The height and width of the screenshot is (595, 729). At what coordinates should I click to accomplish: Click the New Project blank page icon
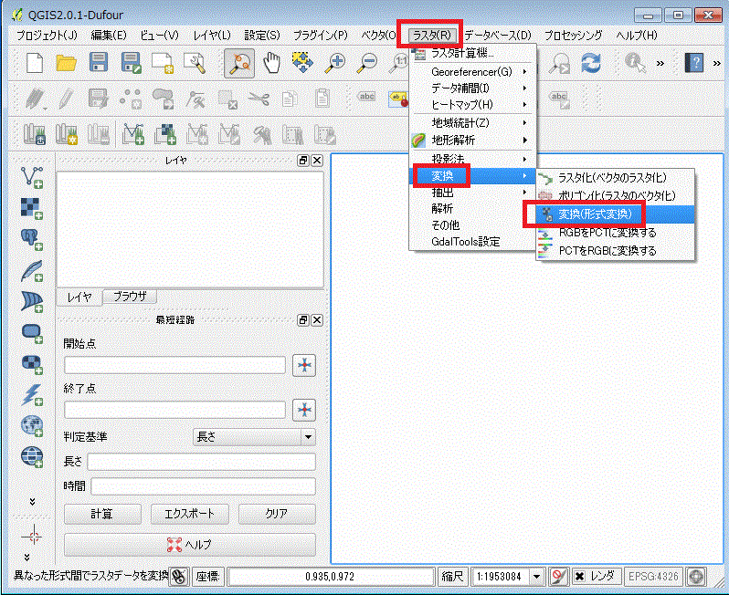(x=35, y=62)
